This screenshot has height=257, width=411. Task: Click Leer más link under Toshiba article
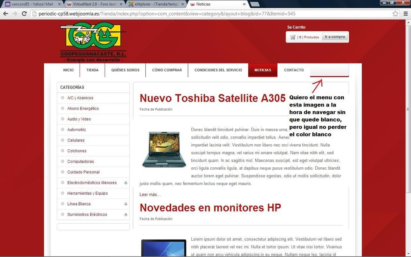click(x=150, y=194)
